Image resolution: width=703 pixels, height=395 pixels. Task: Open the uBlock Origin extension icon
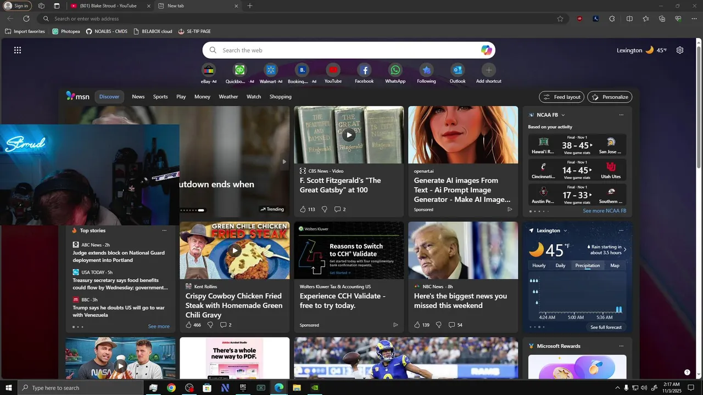tap(579, 19)
